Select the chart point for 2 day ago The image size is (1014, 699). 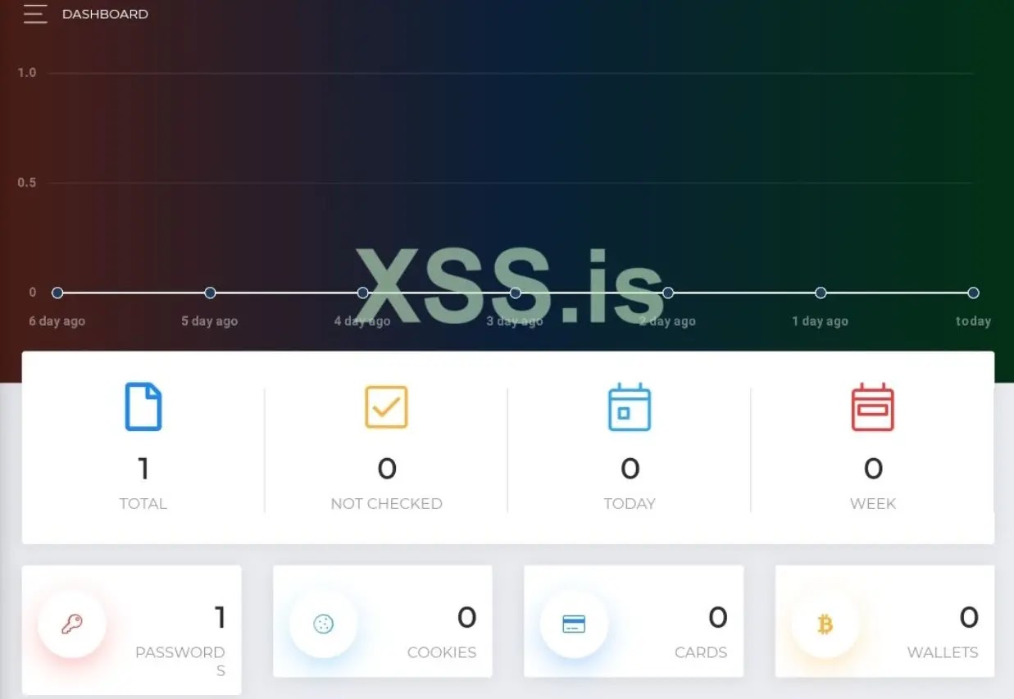[x=668, y=293]
